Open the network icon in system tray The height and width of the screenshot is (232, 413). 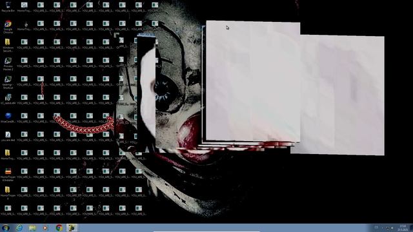[388, 228]
